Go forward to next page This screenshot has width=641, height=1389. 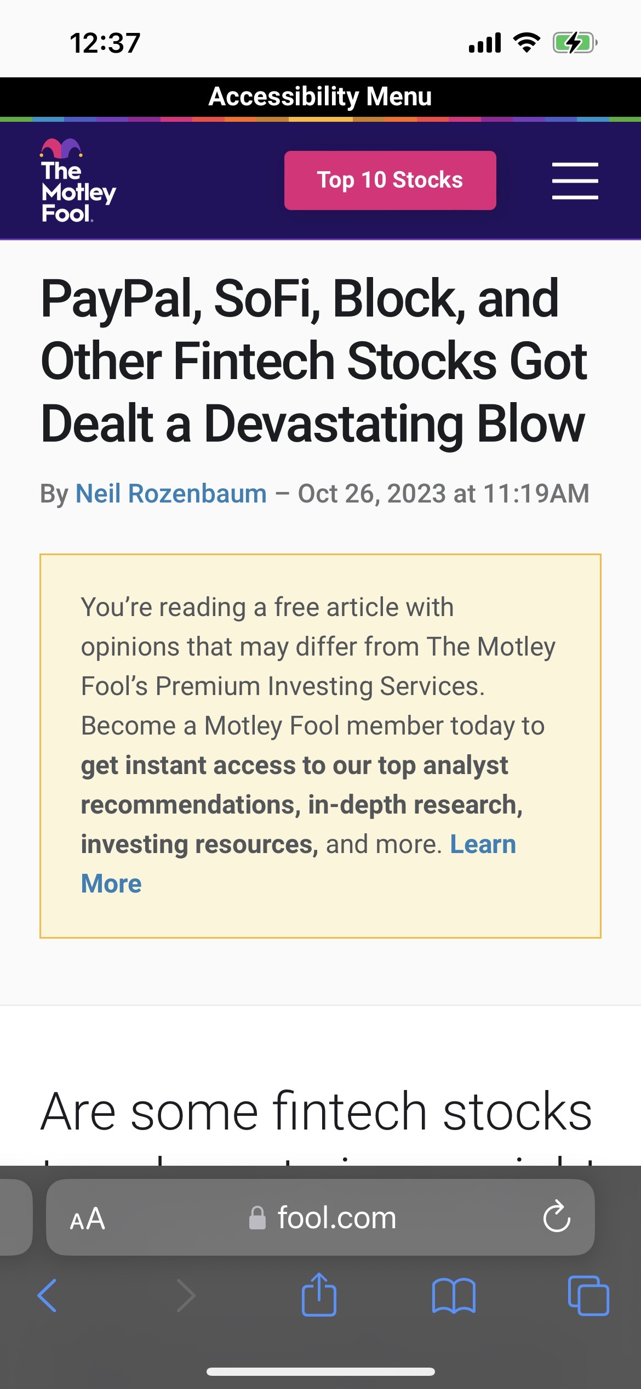(186, 1296)
